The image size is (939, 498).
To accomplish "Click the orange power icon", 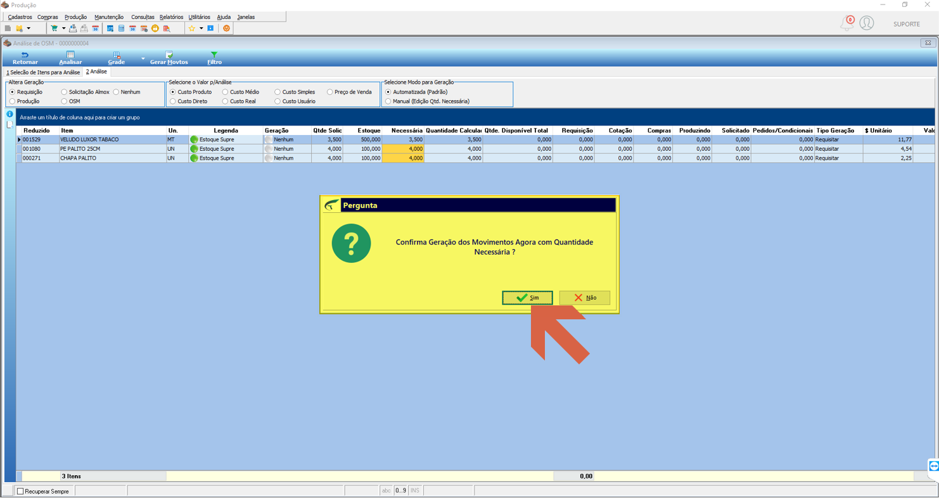I will [x=226, y=29].
